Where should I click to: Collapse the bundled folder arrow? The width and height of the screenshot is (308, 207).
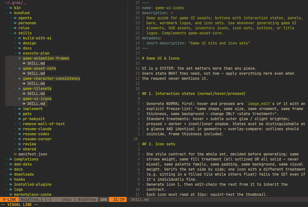(x=6, y=13)
